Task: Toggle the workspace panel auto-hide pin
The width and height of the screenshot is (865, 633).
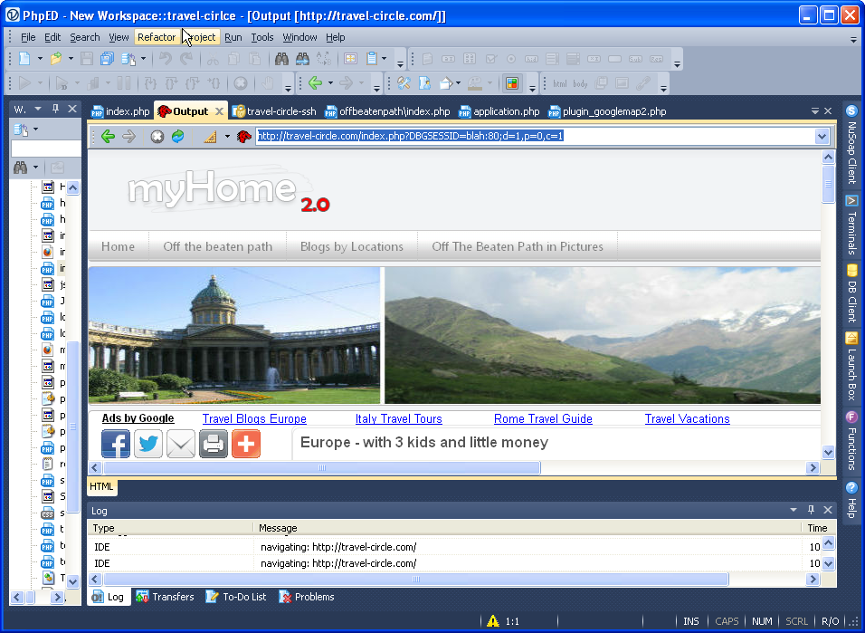Action: tap(55, 109)
